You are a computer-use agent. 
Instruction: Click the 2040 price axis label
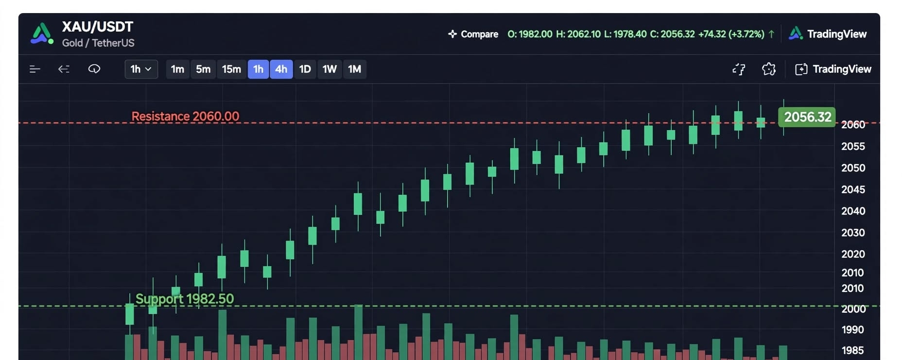853,211
